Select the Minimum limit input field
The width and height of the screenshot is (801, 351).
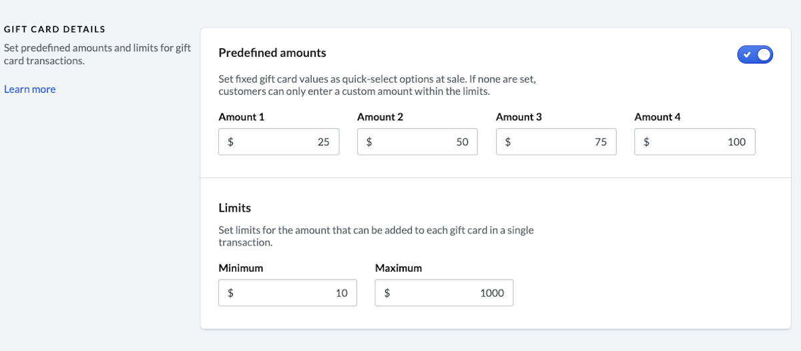tap(288, 292)
